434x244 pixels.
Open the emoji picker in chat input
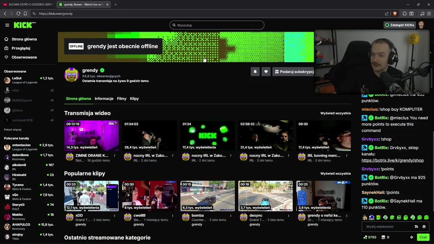click(424, 227)
